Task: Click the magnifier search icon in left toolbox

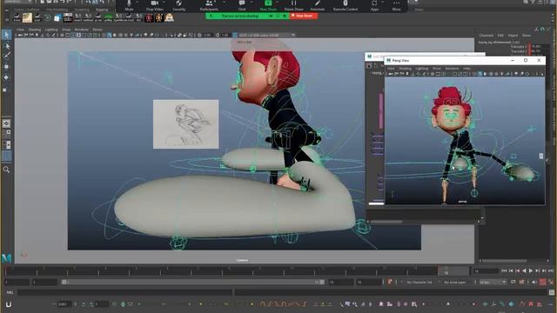Action: point(6,170)
